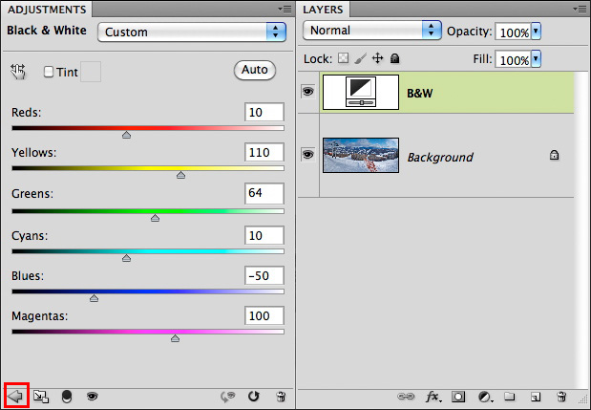Hide the B&W adjustment layer
This screenshot has width=591, height=410.
pyautogui.click(x=308, y=92)
